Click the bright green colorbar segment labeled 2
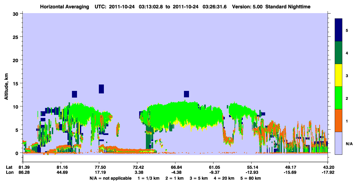364x186 pixels. (339, 98)
